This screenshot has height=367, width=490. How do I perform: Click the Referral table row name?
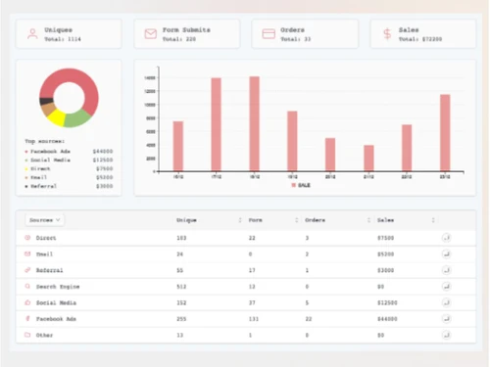49,270
